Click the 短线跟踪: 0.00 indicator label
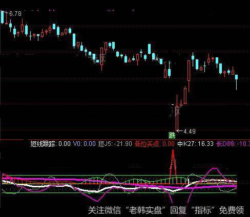 point(51,144)
